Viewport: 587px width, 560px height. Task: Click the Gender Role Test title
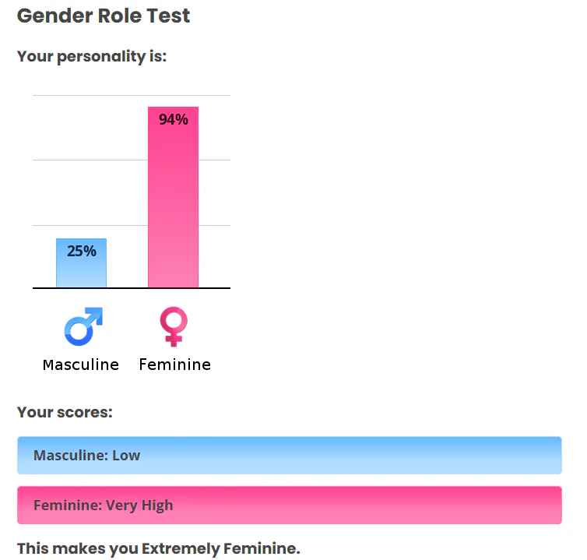pyautogui.click(x=104, y=16)
